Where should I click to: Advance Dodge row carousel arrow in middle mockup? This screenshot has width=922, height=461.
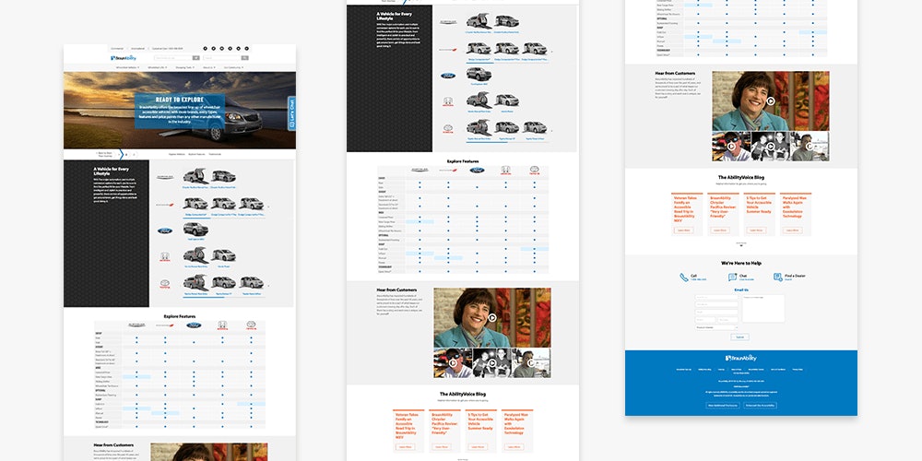click(x=551, y=52)
